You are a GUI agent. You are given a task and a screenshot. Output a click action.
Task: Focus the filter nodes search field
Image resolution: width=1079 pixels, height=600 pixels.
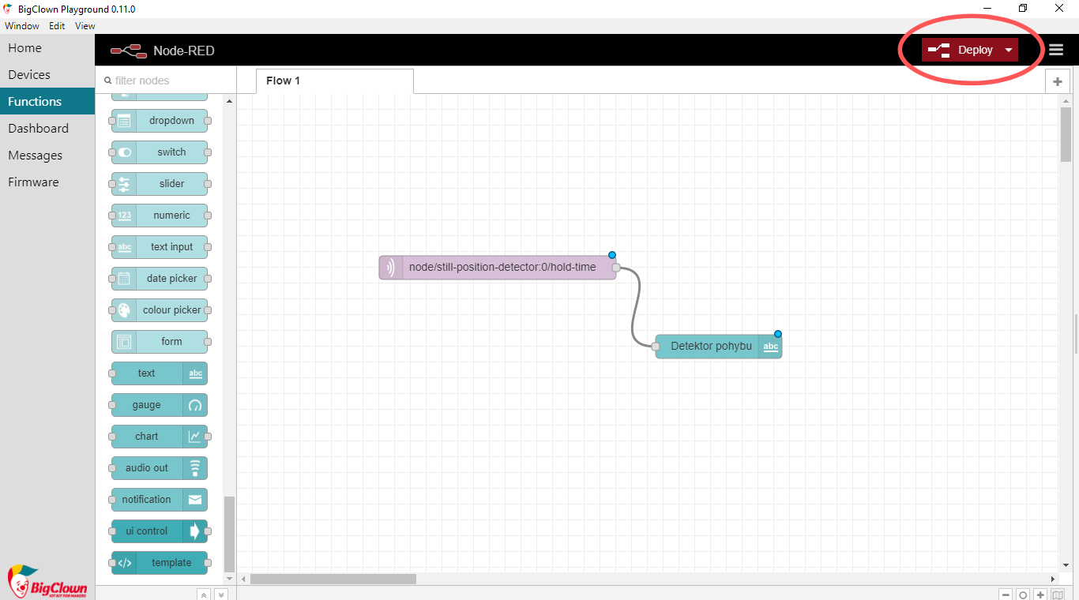(x=166, y=81)
